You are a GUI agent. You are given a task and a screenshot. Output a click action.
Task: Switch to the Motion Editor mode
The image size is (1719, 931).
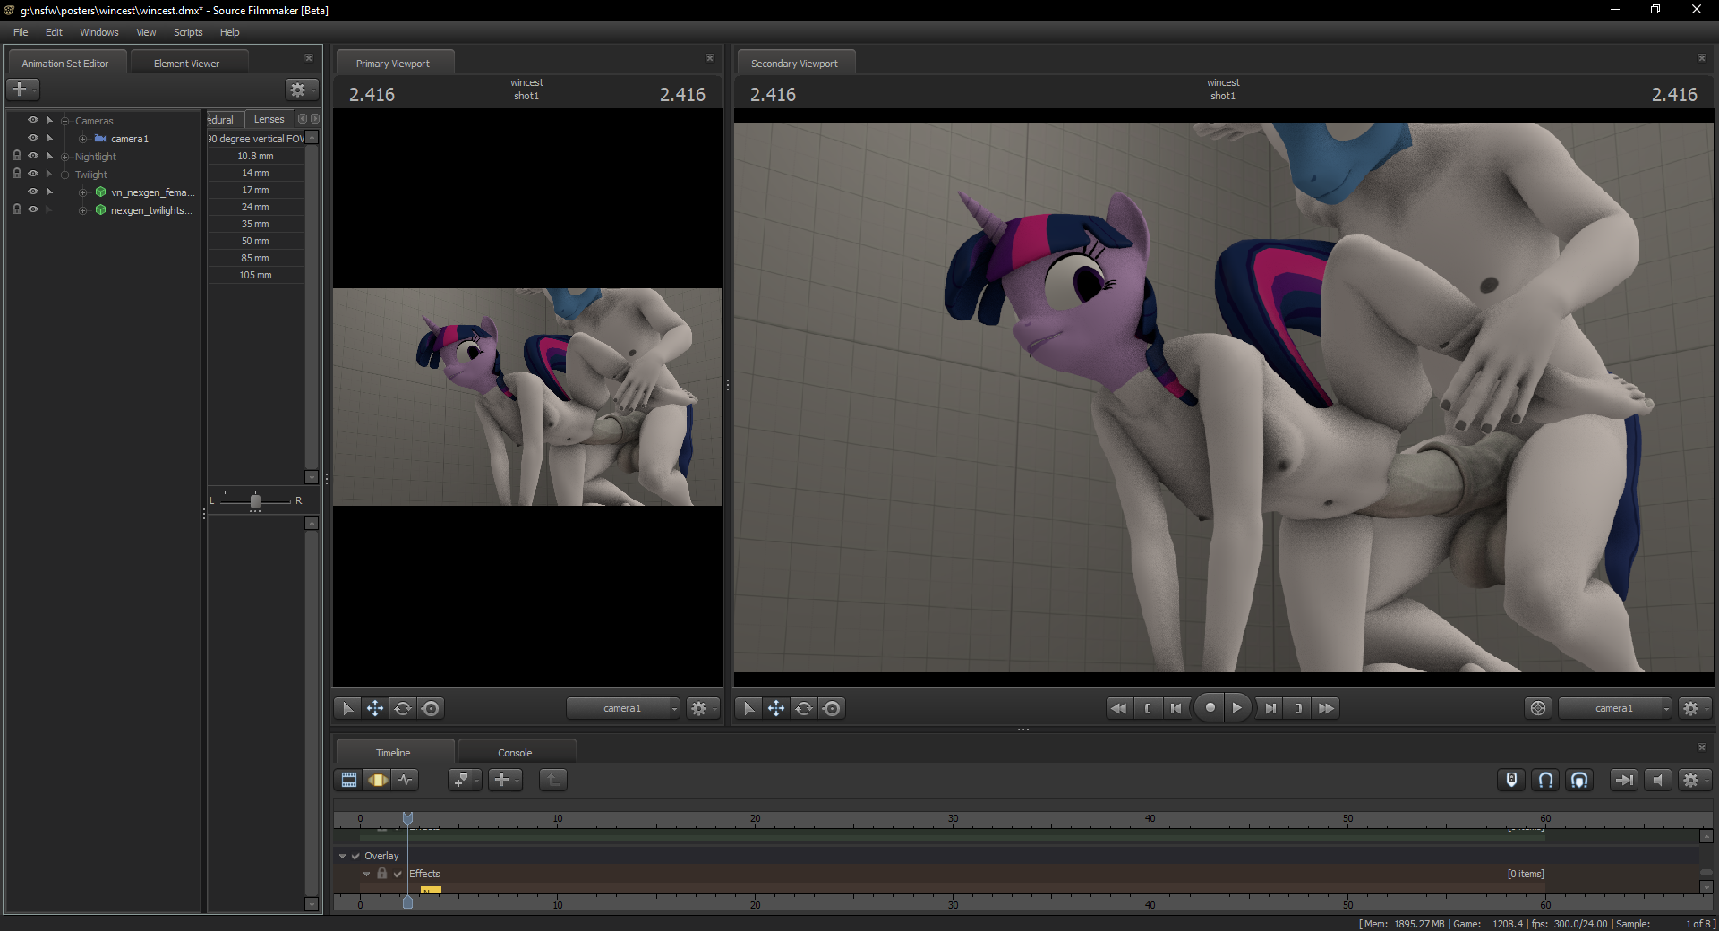click(377, 780)
